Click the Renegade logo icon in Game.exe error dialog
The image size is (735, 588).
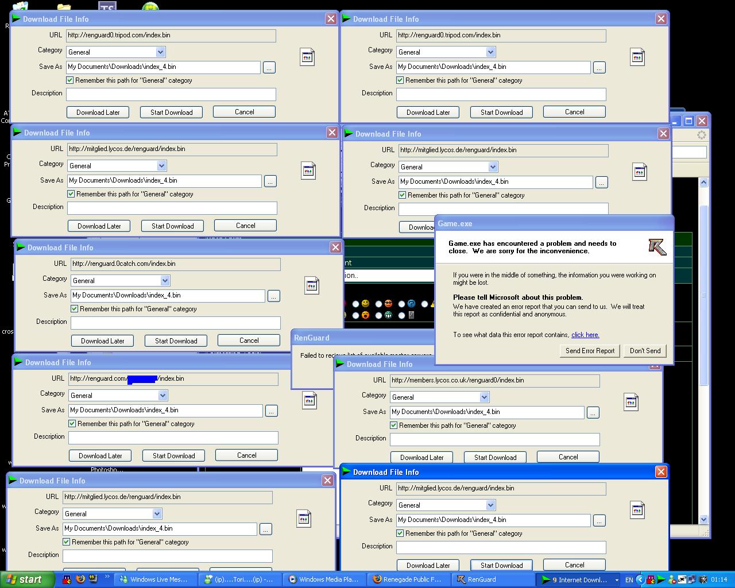(x=657, y=247)
